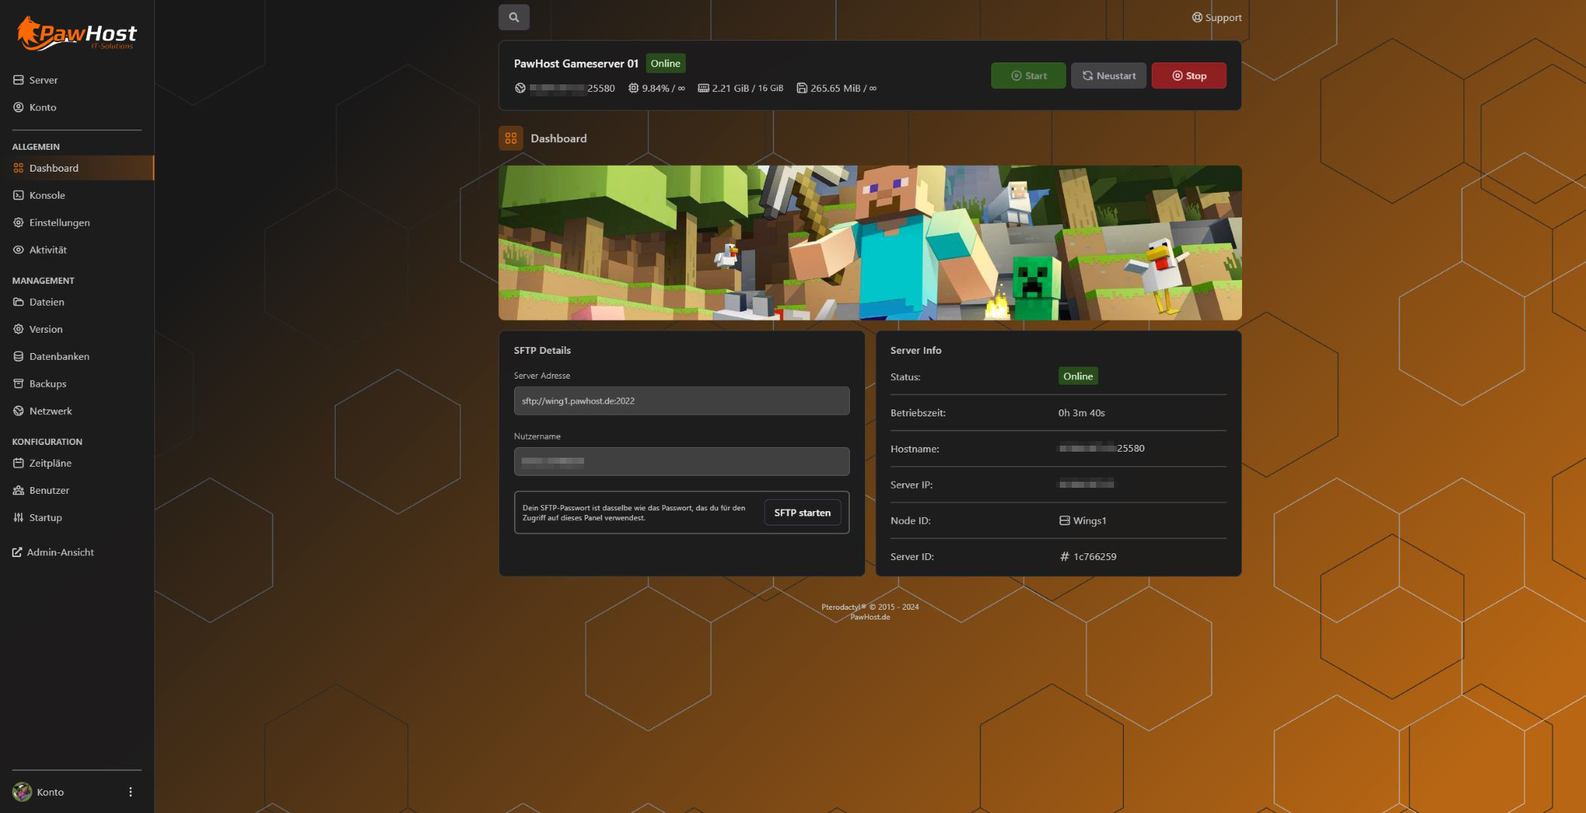Open Konsole in the sidebar
Viewport: 1586px width, 813px height.
(47, 195)
